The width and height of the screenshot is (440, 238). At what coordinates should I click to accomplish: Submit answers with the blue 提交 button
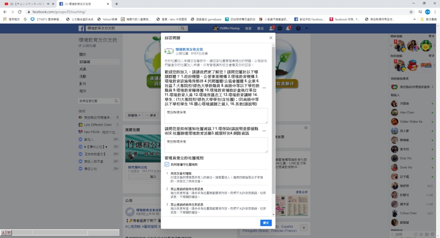(x=266, y=223)
